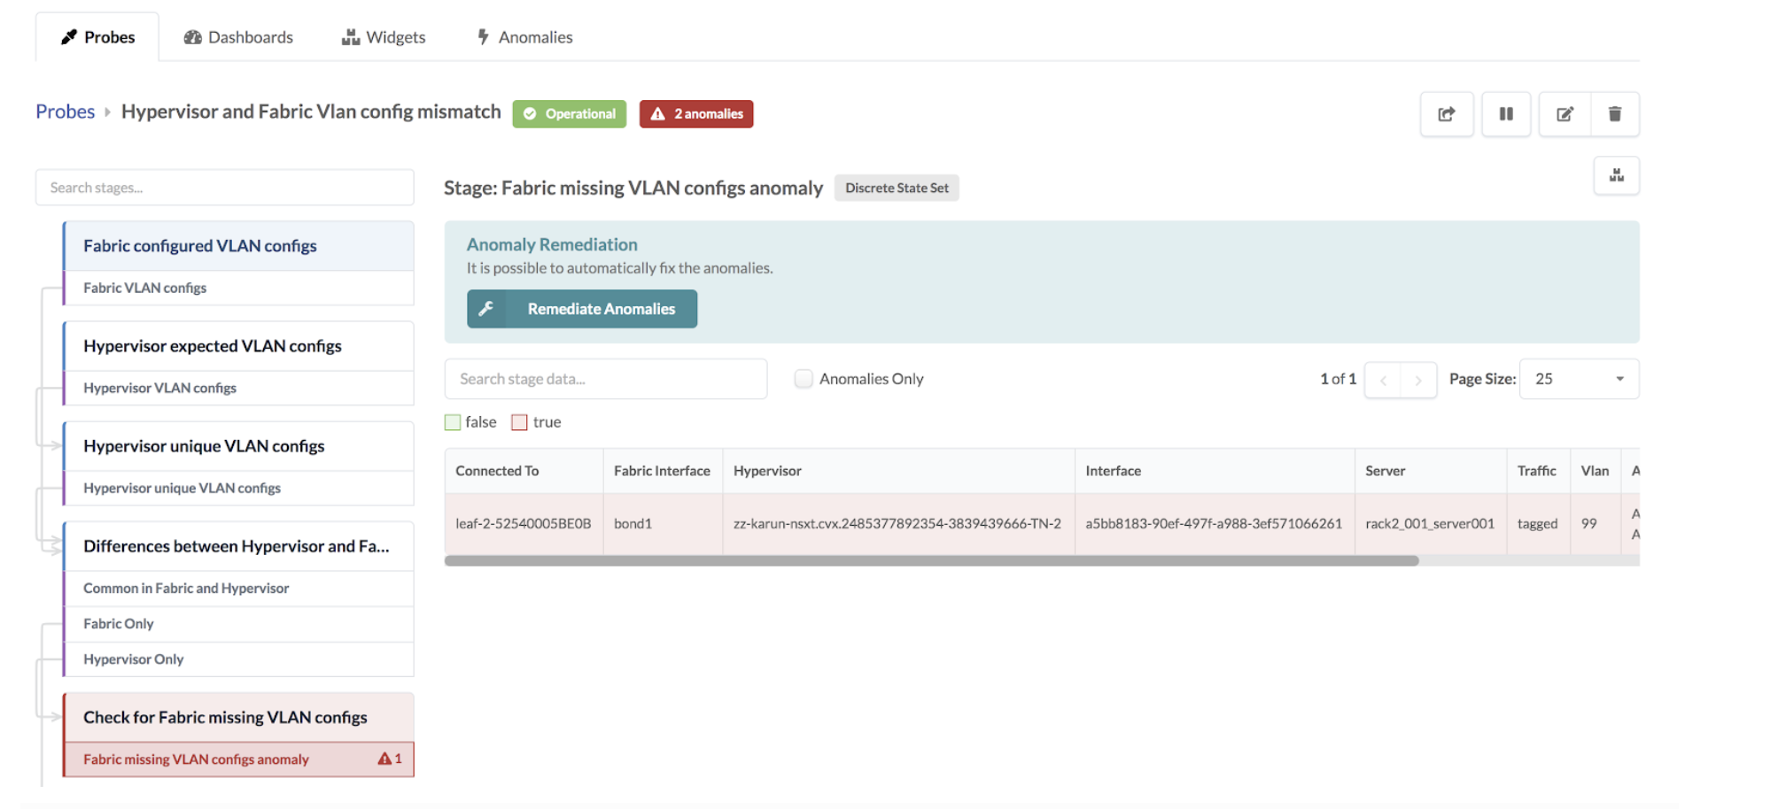Click the zz-karun-nsxt hypervisor cell
Screen dimensions: 1786x809
click(x=898, y=524)
